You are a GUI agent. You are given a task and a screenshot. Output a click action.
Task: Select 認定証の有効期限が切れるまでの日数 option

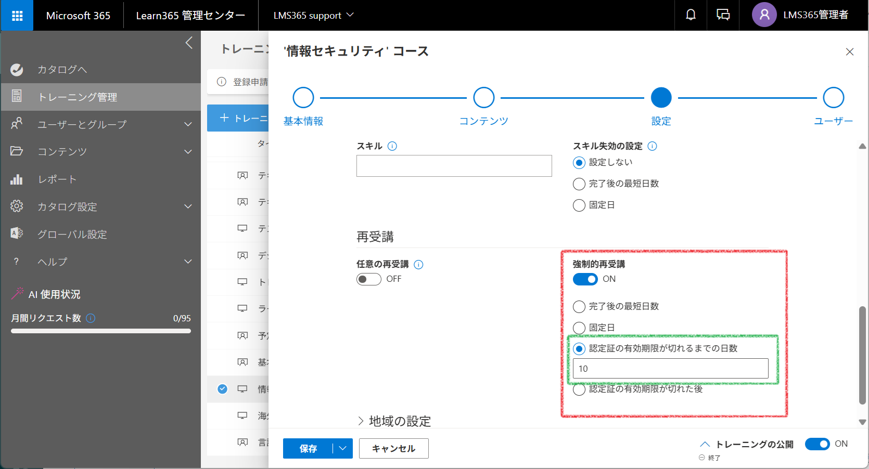click(579, 349)
